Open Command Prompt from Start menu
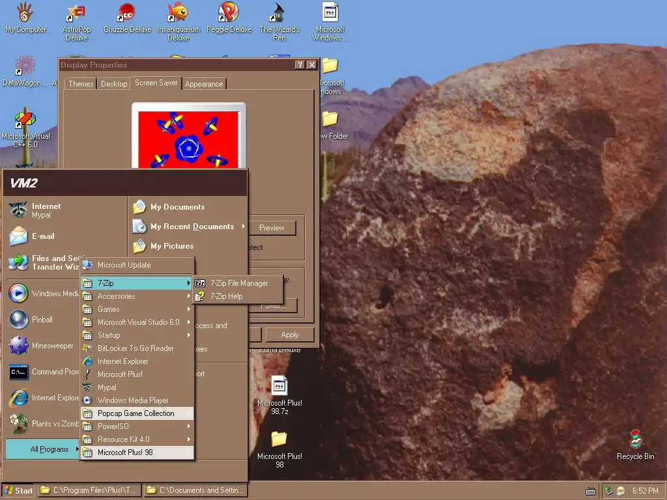 44,372
